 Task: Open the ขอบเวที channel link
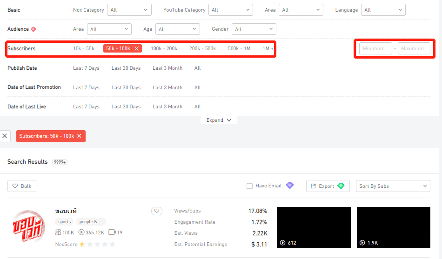coord(66,211)
